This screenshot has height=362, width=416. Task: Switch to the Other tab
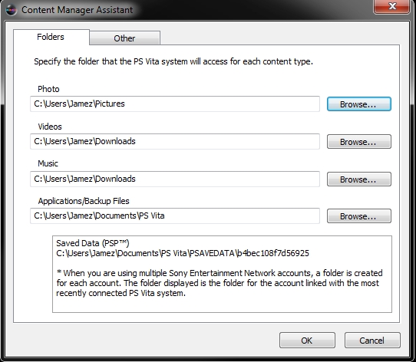124,38
